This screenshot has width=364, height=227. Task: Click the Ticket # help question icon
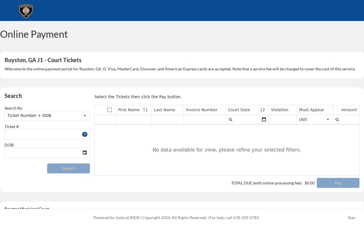pyautogui.click(x=85, y=134)
